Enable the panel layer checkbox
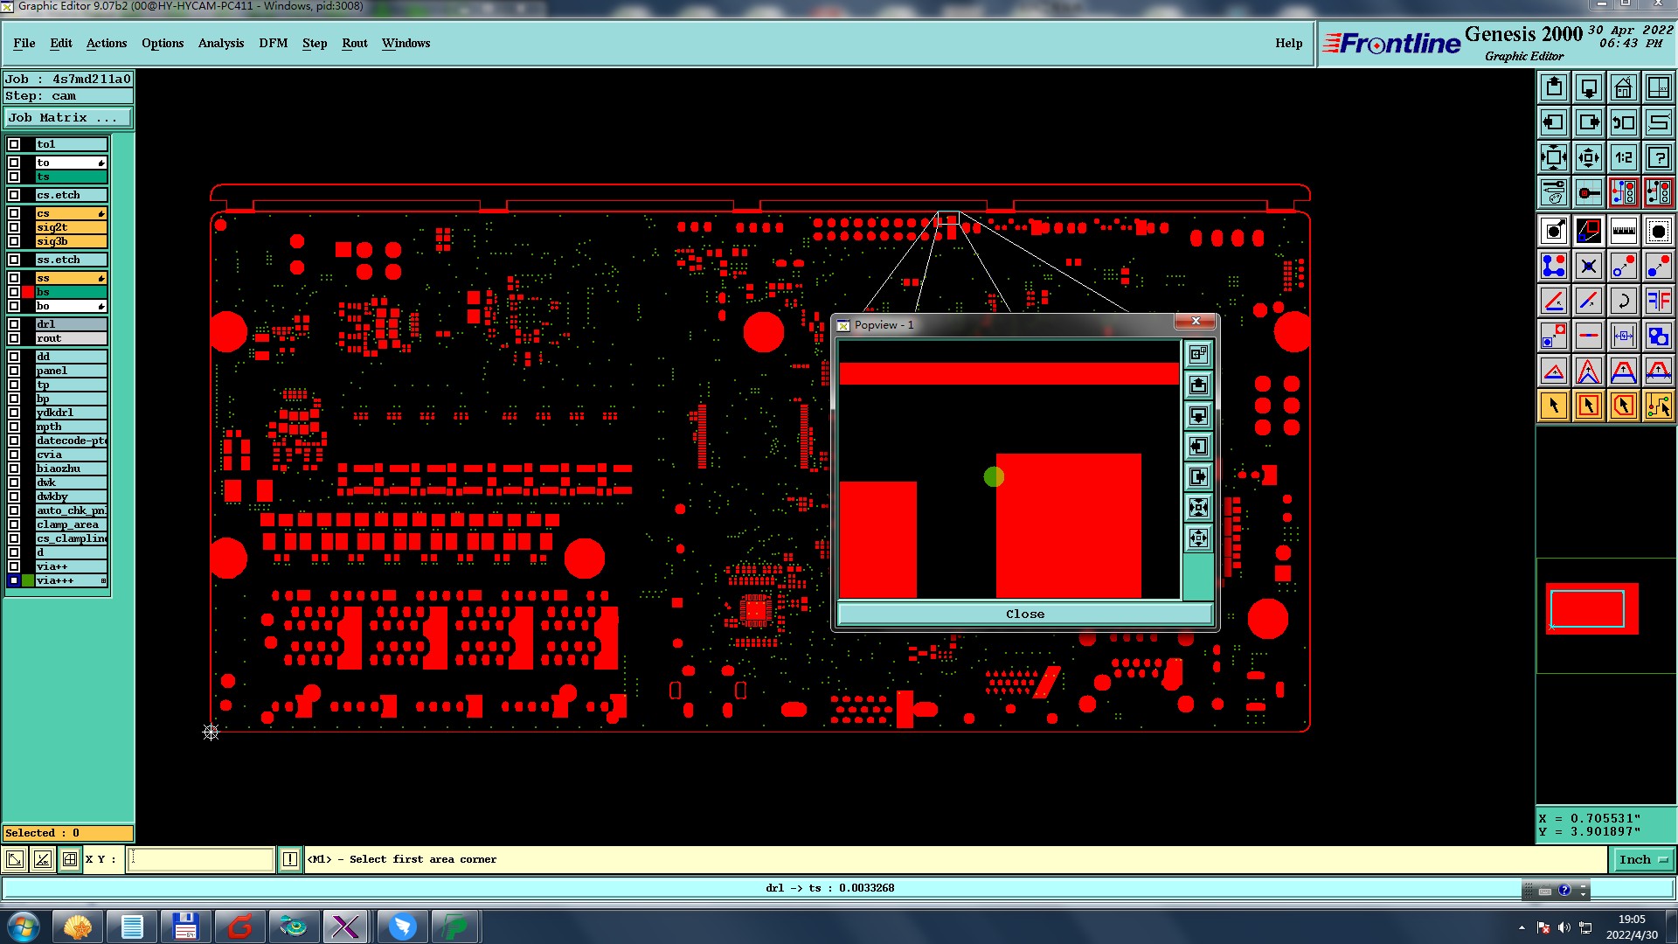 (x=14, y=371)
